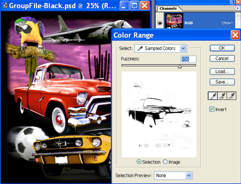Confirm with the OK button
The width and height of the screenshot is (241, 184).
222,48
